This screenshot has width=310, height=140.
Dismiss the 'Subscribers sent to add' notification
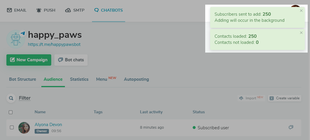301,10
